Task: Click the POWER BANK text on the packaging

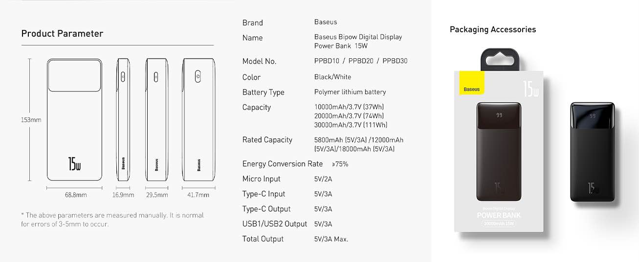Action: [499, 216]
